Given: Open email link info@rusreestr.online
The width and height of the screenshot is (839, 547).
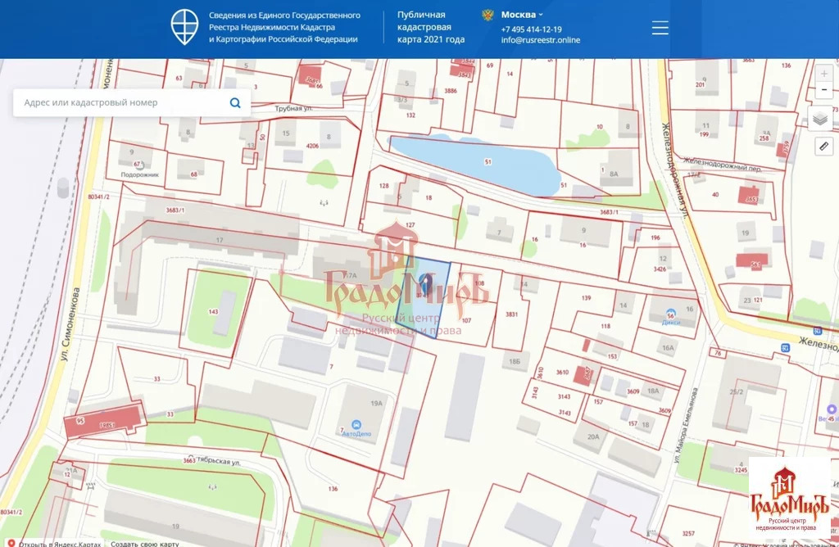Looking at the screenshot, I should pos(541,40).
